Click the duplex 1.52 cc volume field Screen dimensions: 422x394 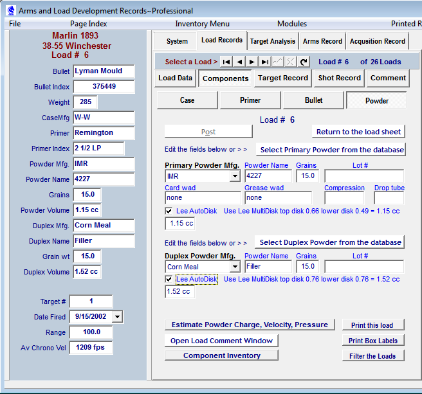point(180,292)
